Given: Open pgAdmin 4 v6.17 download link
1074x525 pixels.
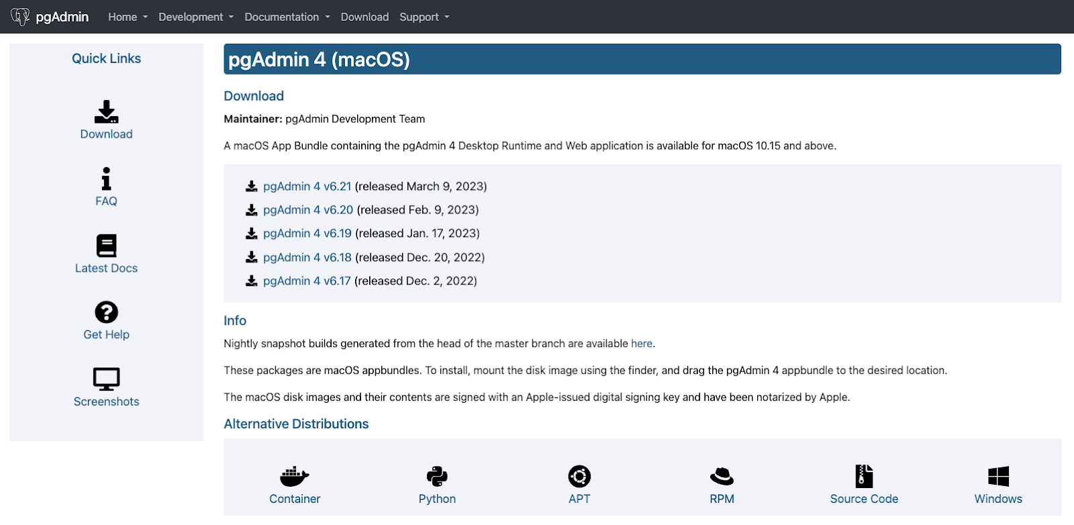Looking at the screenshot, I should (x=307, y=281).
